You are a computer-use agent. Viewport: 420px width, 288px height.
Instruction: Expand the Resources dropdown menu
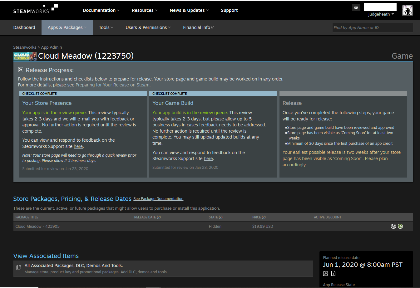[x=145, y=10]
